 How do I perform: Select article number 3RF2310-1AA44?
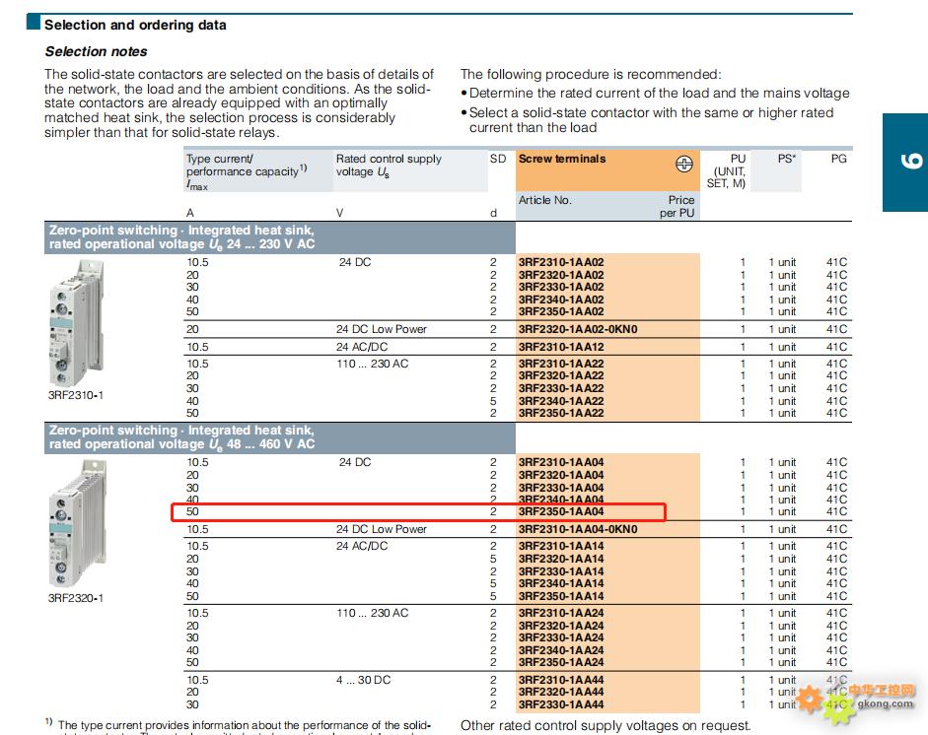click(561, 680)
